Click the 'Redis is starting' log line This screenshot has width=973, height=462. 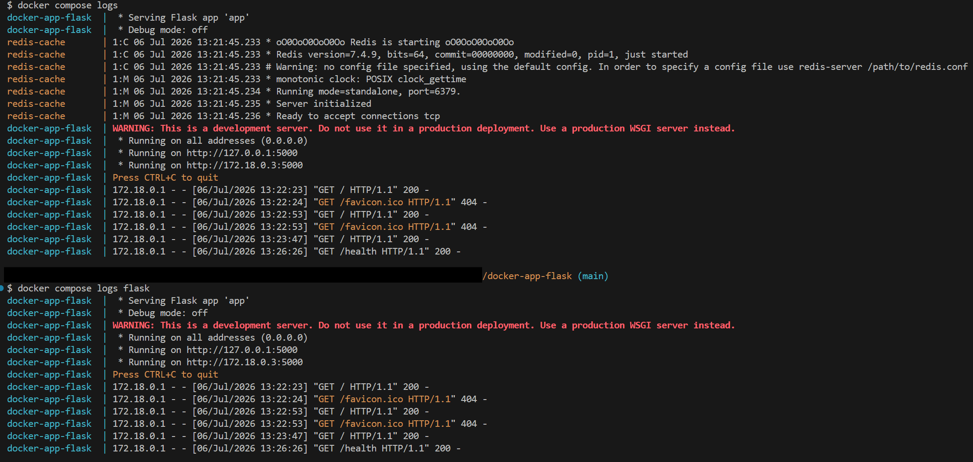pyautogui.click(x=395, y=42)
